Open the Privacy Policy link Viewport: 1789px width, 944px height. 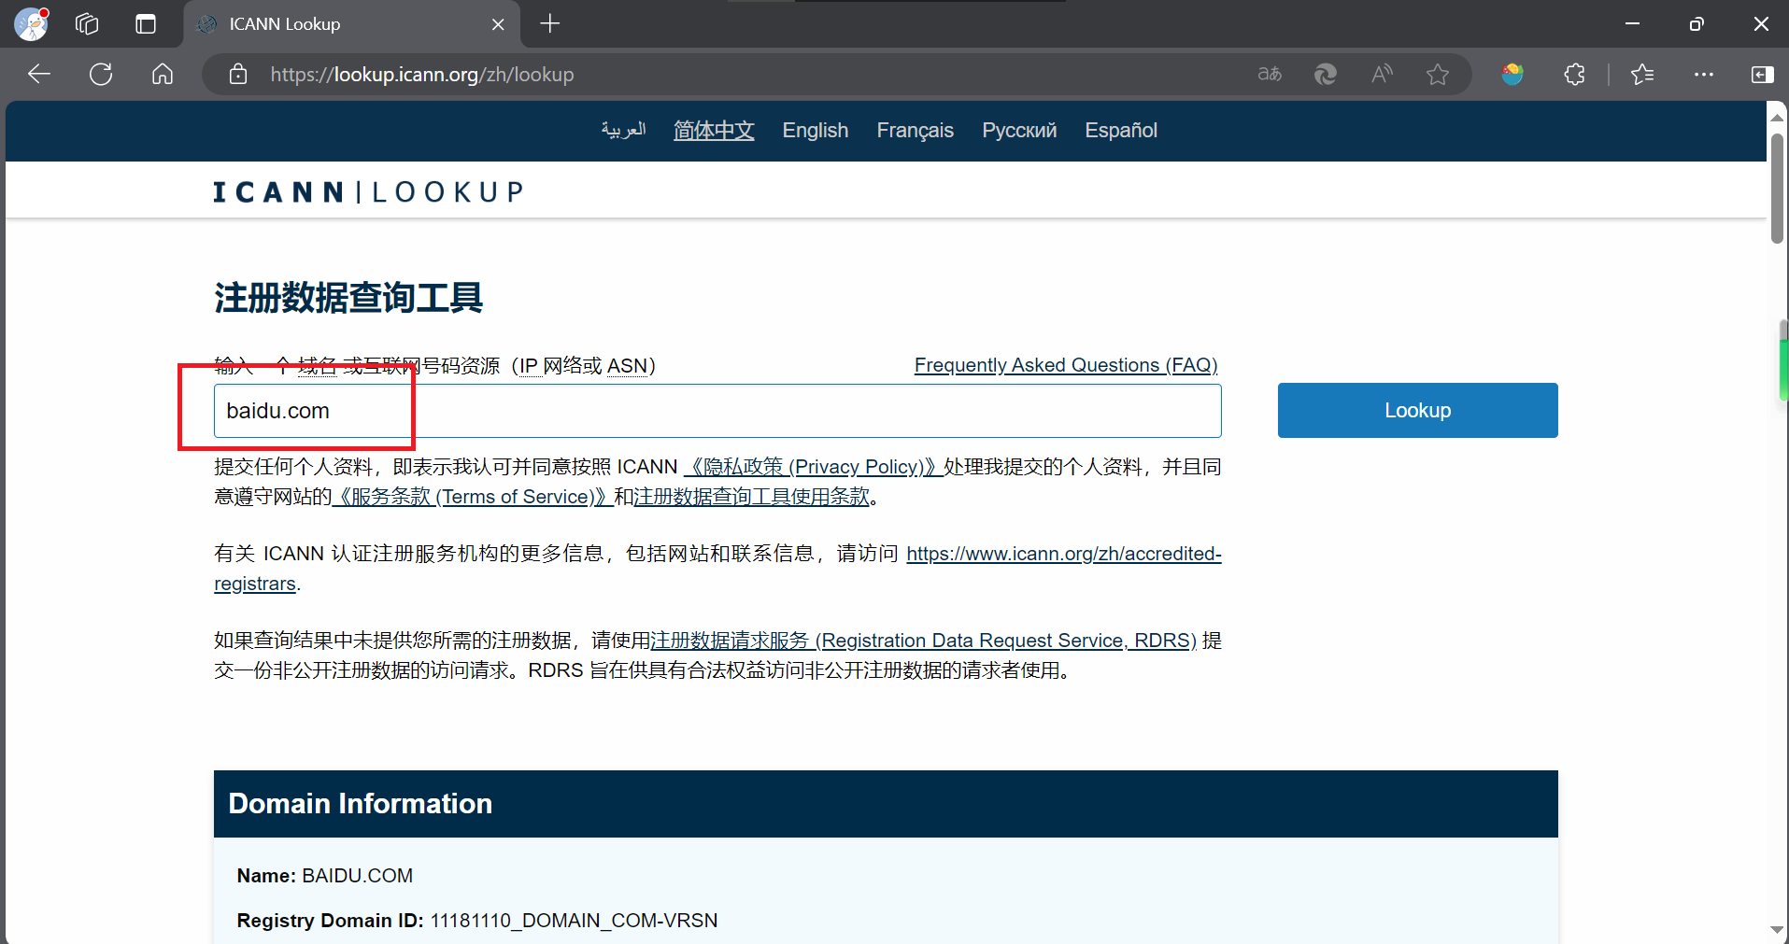coord(813,467)
